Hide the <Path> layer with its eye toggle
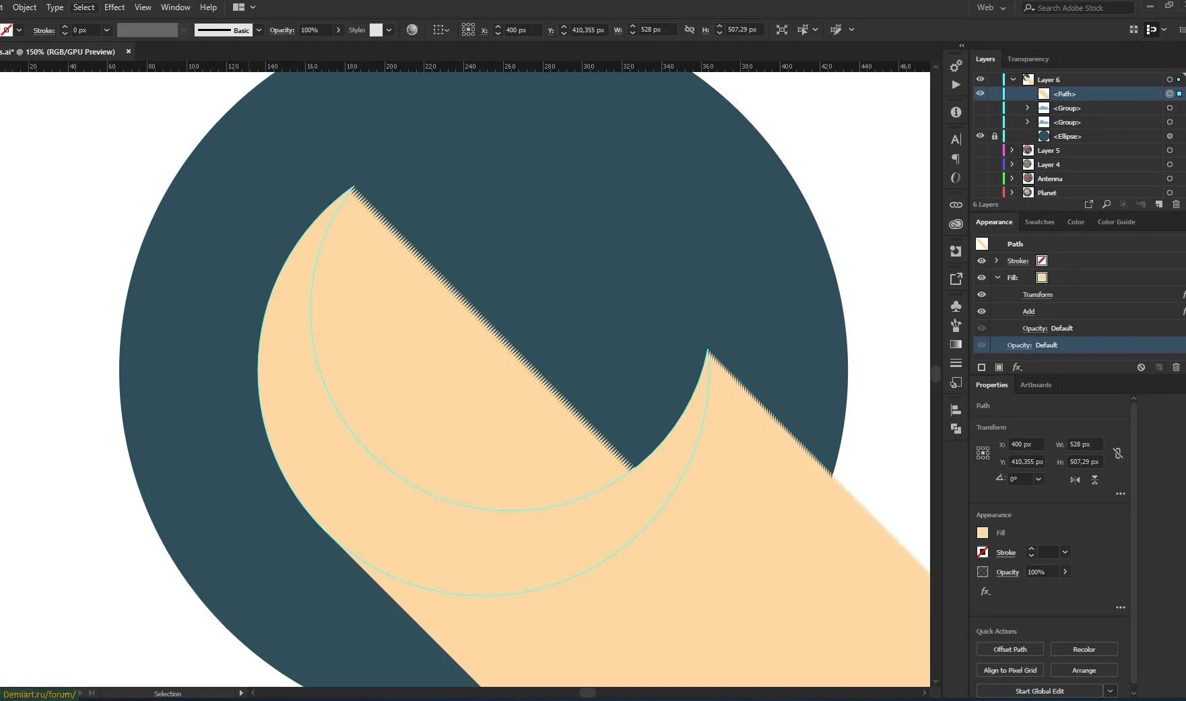The image size is (1186, 701). 981,93
